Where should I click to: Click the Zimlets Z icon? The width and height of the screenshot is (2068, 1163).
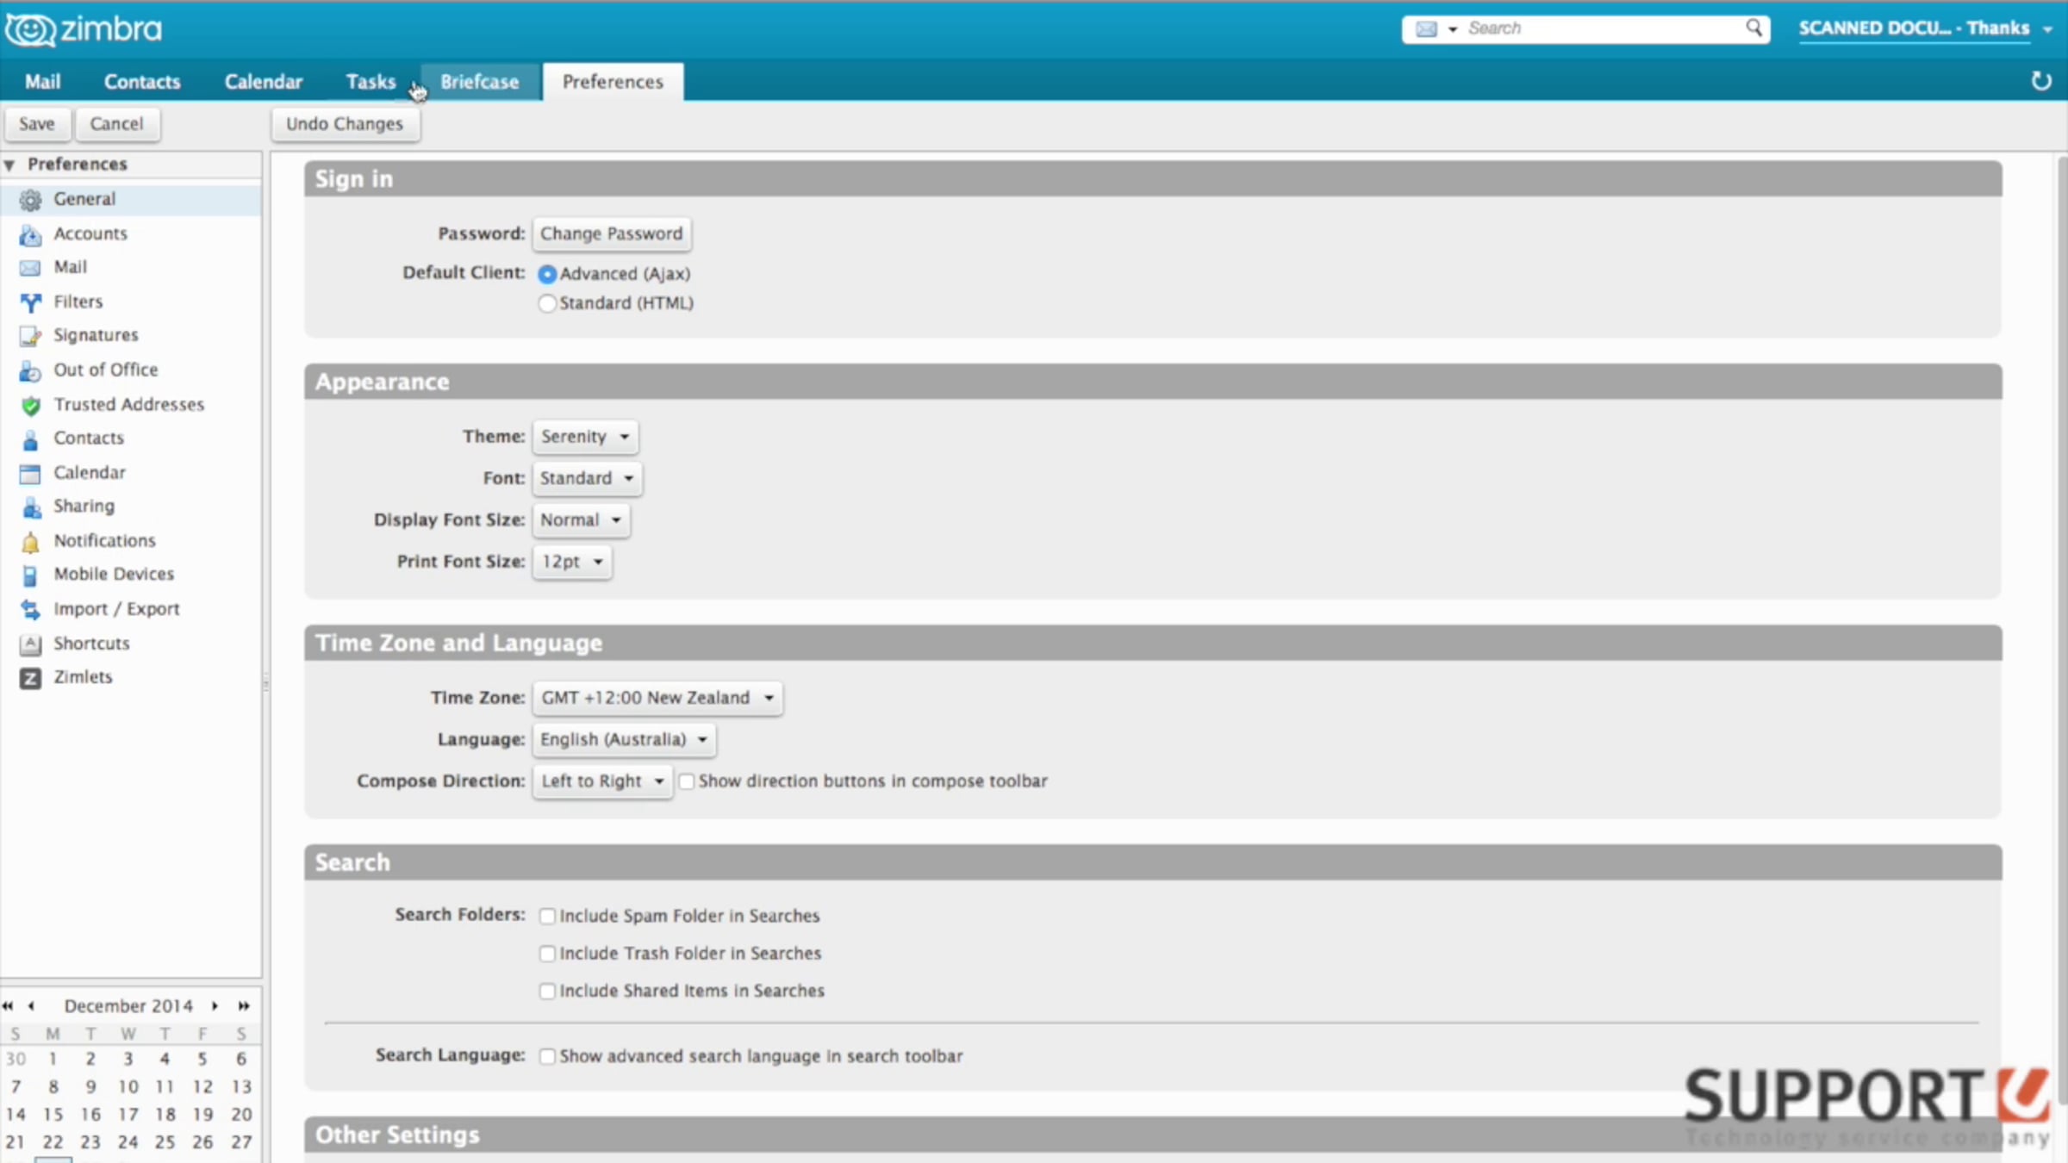pos(30,678)
